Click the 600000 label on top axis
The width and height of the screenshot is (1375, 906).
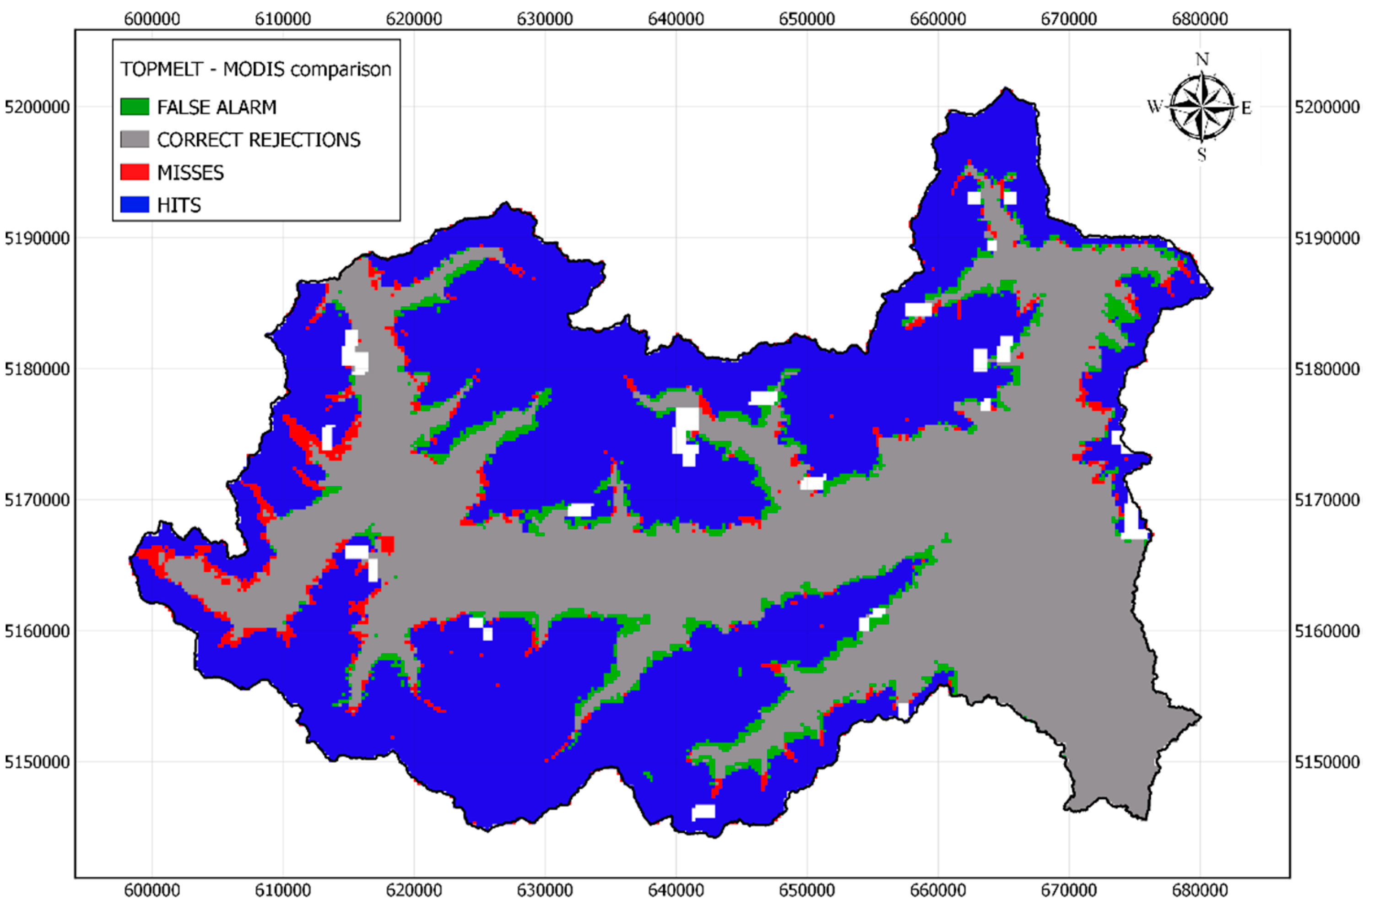tap(152, 18)
